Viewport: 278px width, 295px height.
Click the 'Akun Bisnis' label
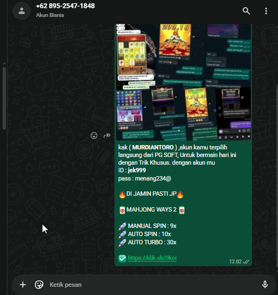(x=50, y=15)
